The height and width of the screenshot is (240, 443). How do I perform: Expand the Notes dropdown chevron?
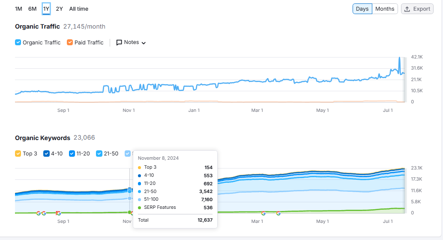coord(144,43)
